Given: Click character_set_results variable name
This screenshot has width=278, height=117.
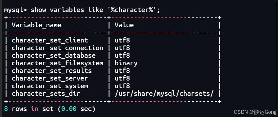Looking at the screenshot, I should point(51,71).
